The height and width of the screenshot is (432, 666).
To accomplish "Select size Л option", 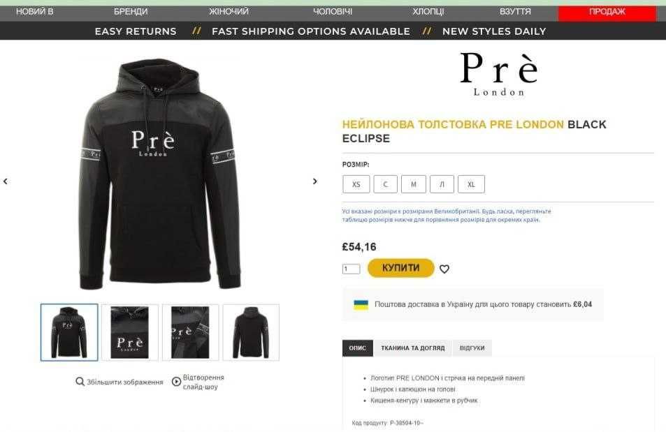I will (442, 184).
